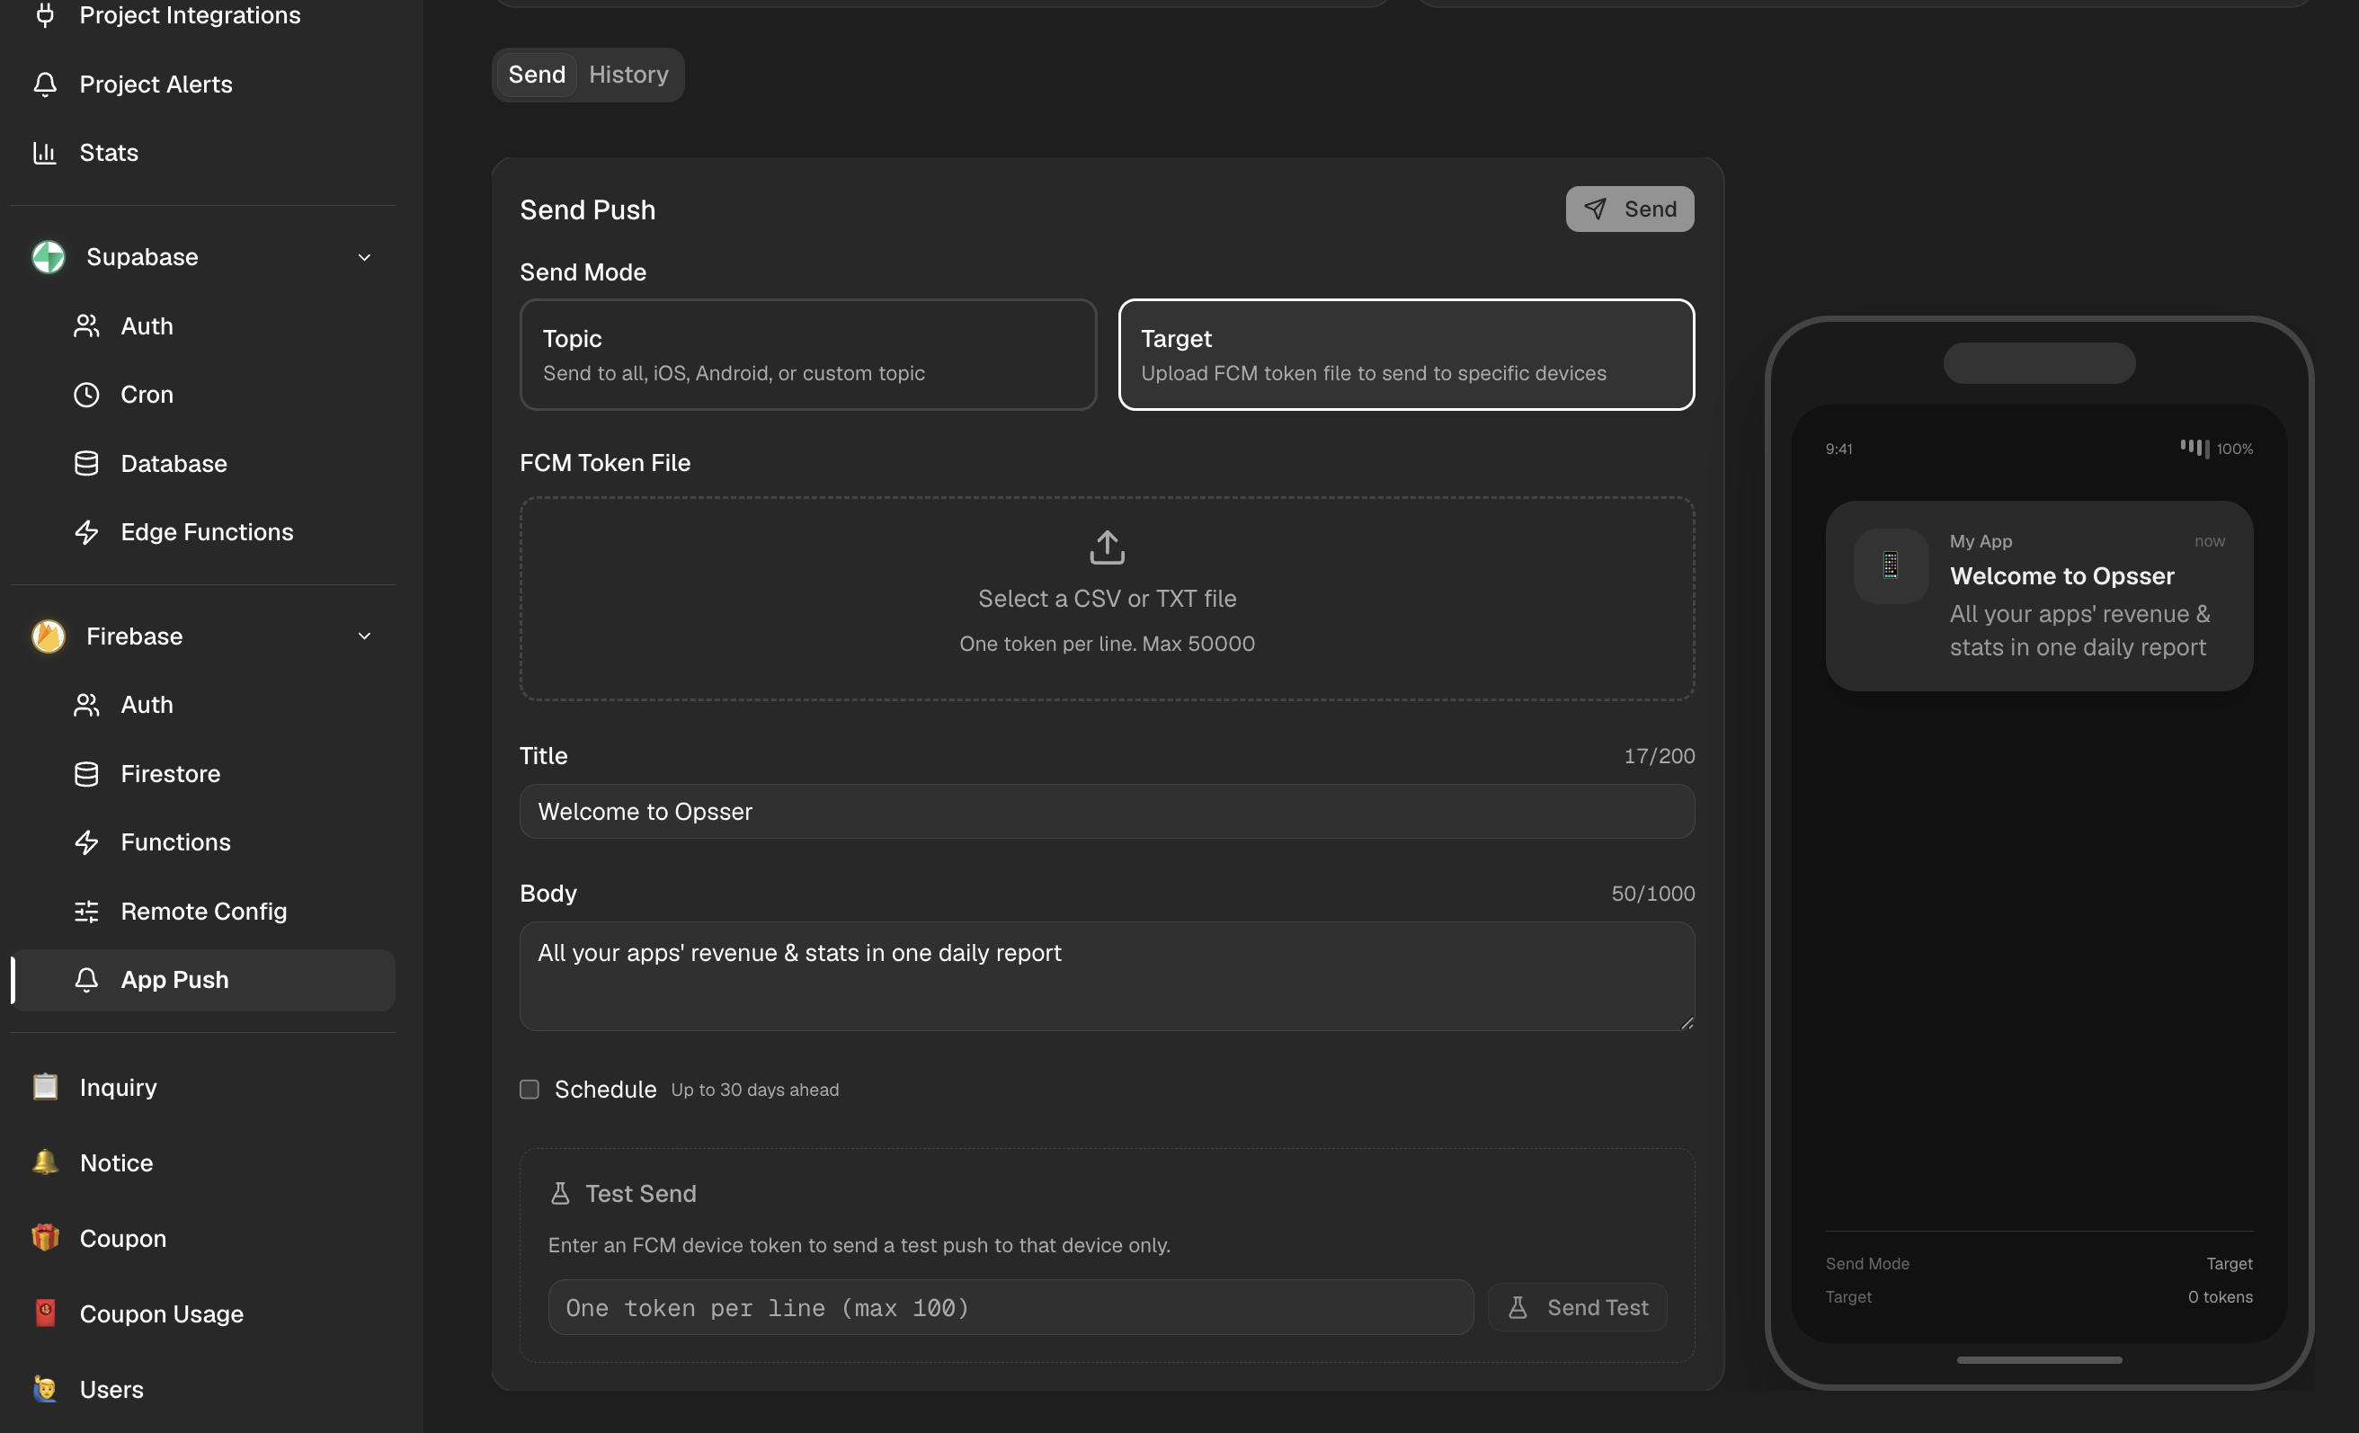Open Coupon Usage page
2359x1433 pixels.
point(203,1313)
